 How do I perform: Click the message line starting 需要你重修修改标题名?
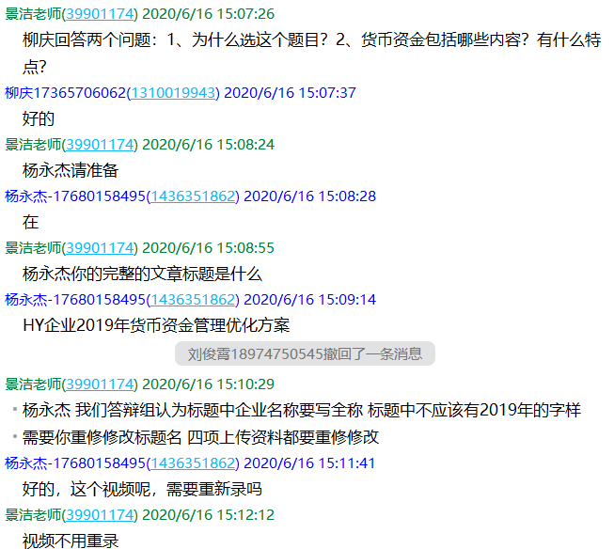pyautogui.click(x=200, y=437)
